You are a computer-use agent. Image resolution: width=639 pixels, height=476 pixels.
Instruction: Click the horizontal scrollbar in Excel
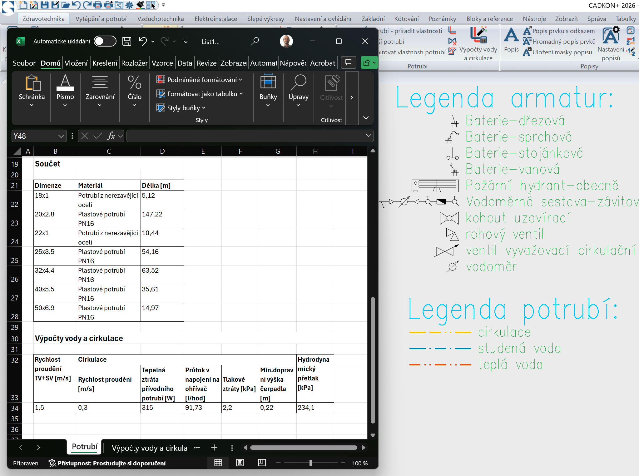click(304, 448)
